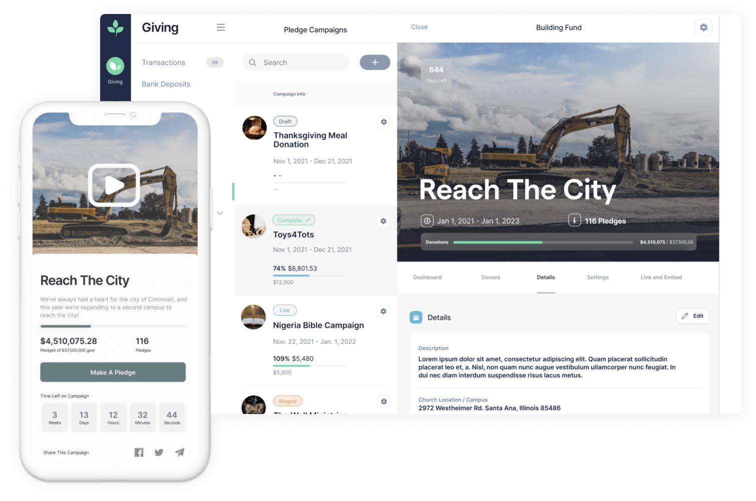Click the Nigeria Bible Campaign progress bar
Screen dimensions: 756x501
(x=309, y=366)
